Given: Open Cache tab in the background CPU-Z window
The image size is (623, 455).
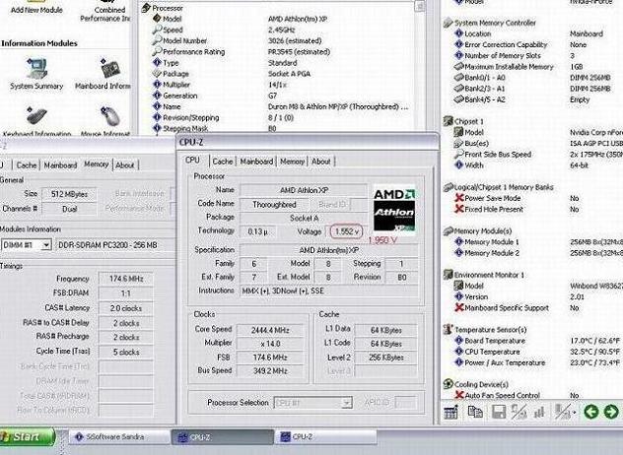Looking at the screenshot, I should [27, 165].
